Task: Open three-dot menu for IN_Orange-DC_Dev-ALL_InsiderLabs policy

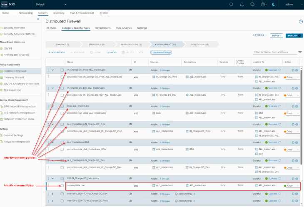Action: point(48,88)
